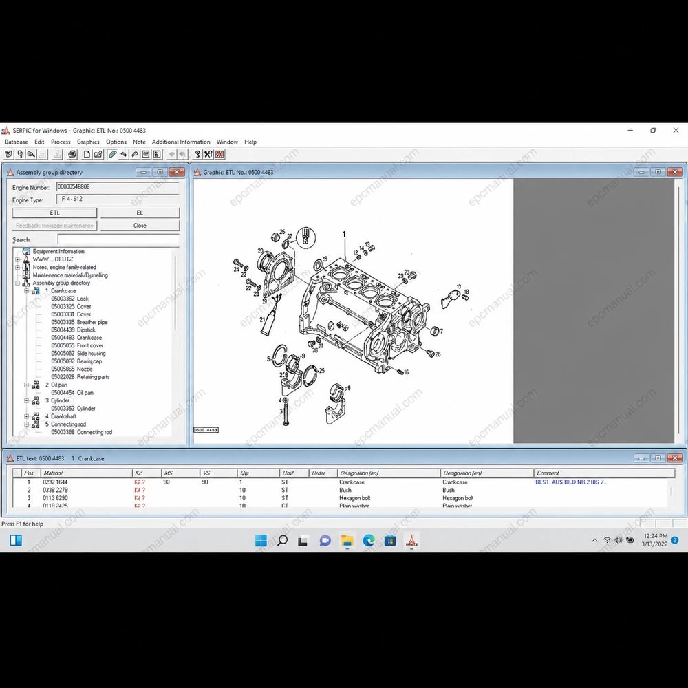Click the Close button in Assembly group panel
The width and height of the screenshot is (688, 688).
tap(140, 226)
